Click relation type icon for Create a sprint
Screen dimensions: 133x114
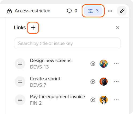20,82
